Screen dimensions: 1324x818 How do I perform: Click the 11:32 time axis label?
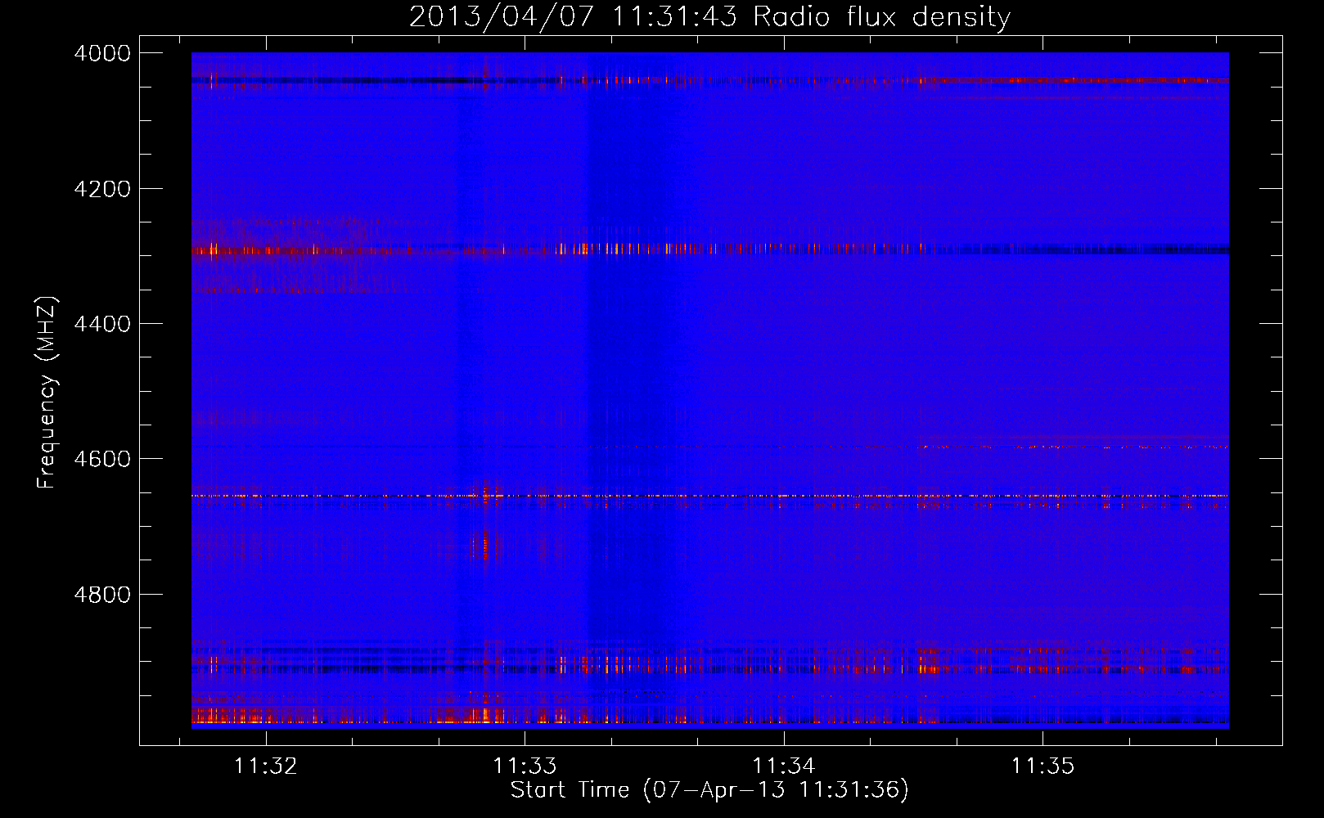[x=265, y=766]
